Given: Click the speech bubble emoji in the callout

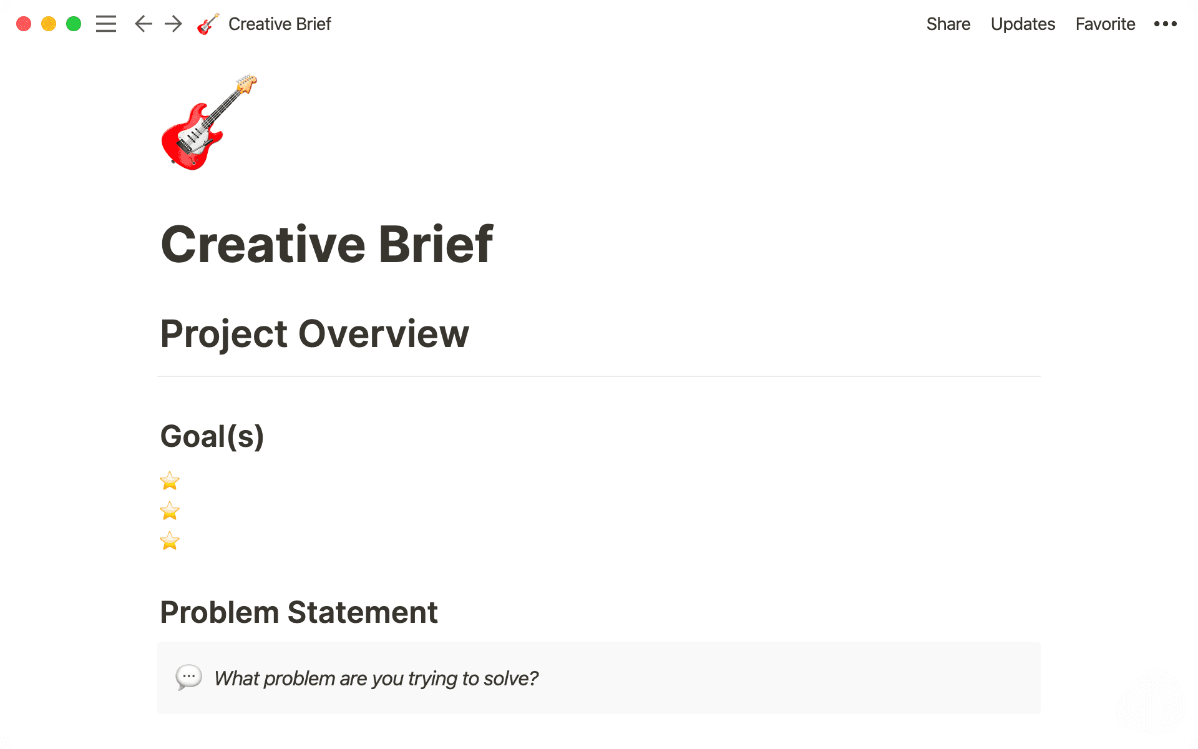Looking at the screenshot, I should click(x=189, y=678).
